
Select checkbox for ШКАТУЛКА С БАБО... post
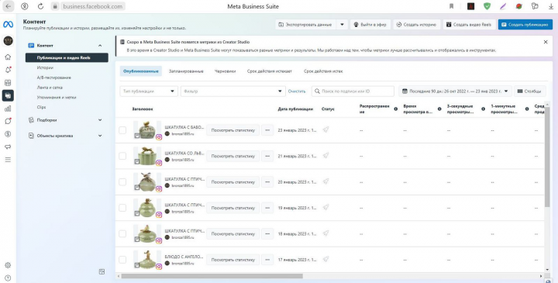click(122, 130)
